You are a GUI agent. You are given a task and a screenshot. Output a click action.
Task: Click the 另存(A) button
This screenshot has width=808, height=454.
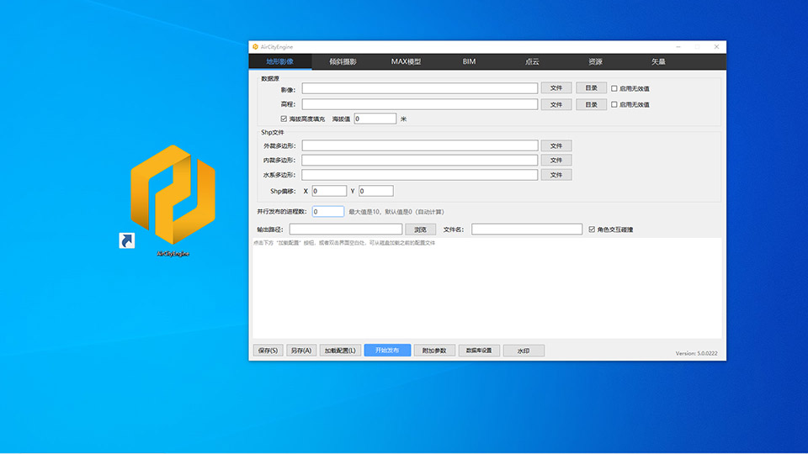[301, 351]
